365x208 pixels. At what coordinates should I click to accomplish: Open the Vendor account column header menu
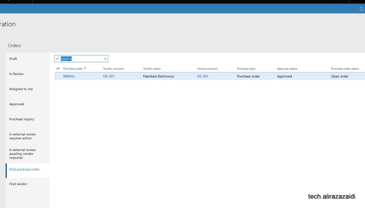pyautogui.click(x=113, y=69)
